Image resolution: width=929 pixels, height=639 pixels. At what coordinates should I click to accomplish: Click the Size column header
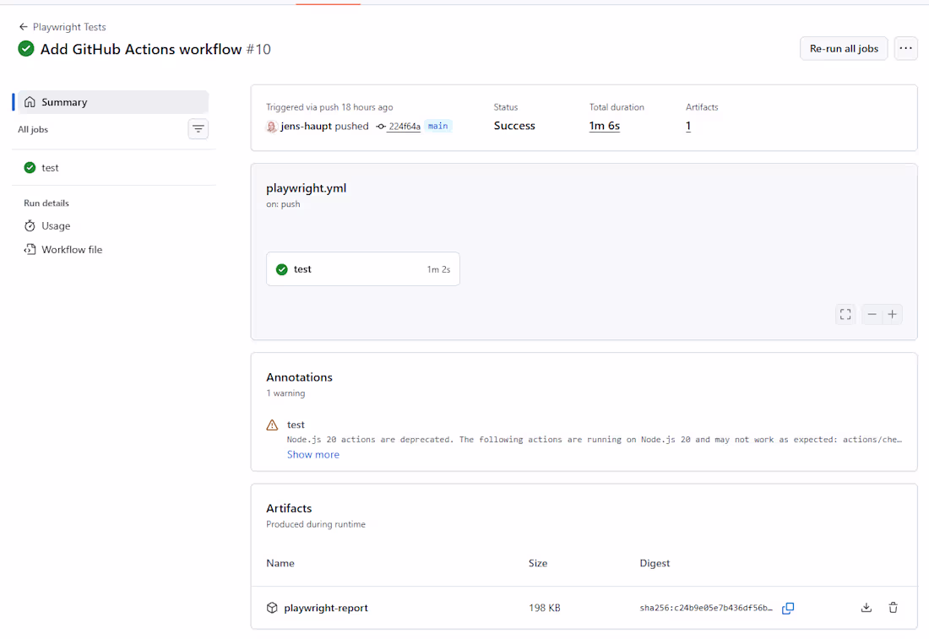[538, 563]
